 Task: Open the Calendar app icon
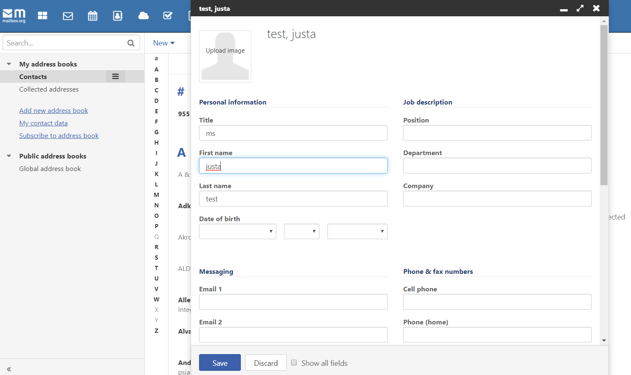pos(93,16)
